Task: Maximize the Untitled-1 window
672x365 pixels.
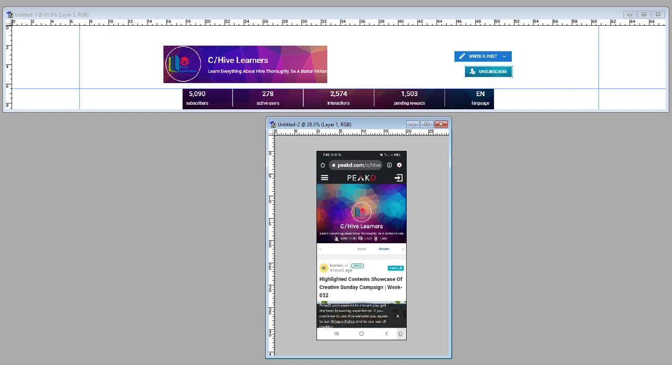Action: click(644, 15)
